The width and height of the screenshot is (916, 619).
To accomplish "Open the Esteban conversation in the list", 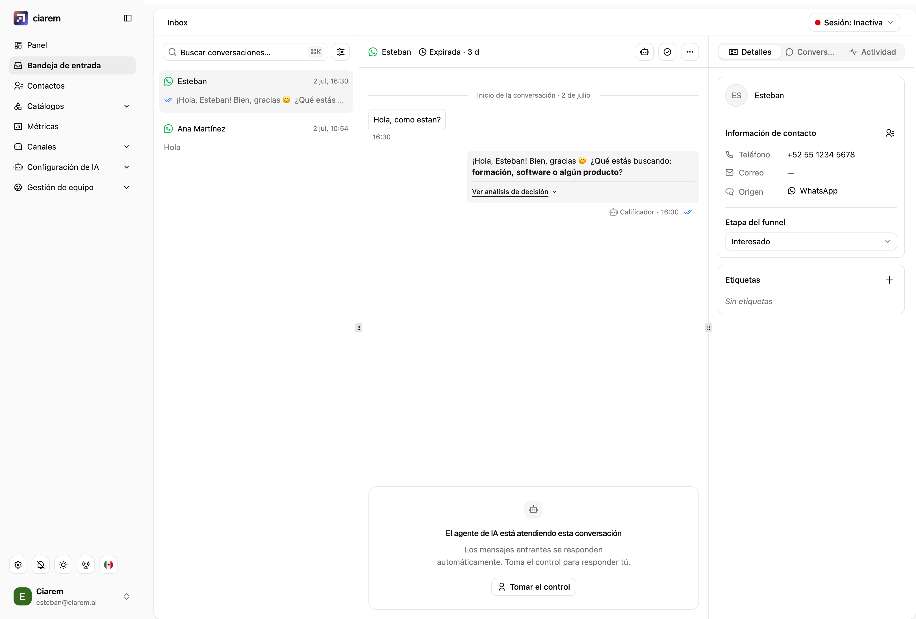I will 256,91.
